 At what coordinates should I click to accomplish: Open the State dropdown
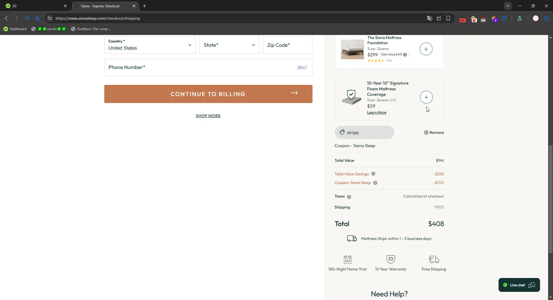pos(229,45)
